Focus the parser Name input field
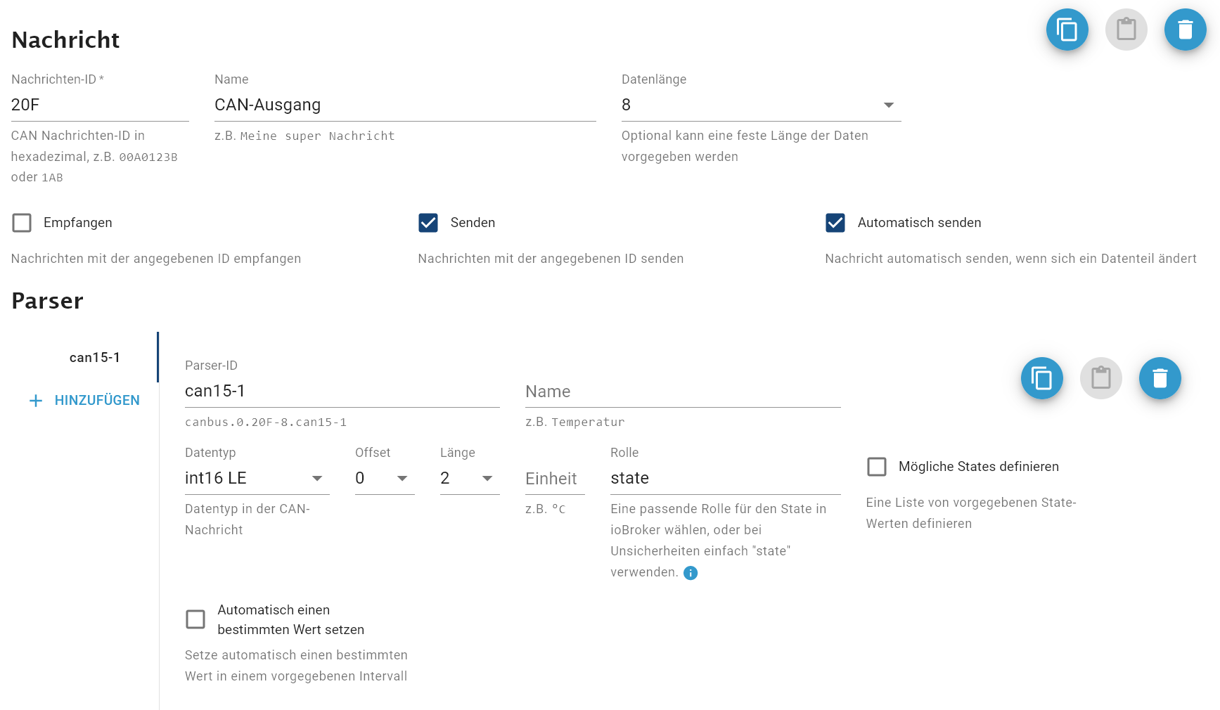This screenshot has height=710, width=1220. click(682, 392)
